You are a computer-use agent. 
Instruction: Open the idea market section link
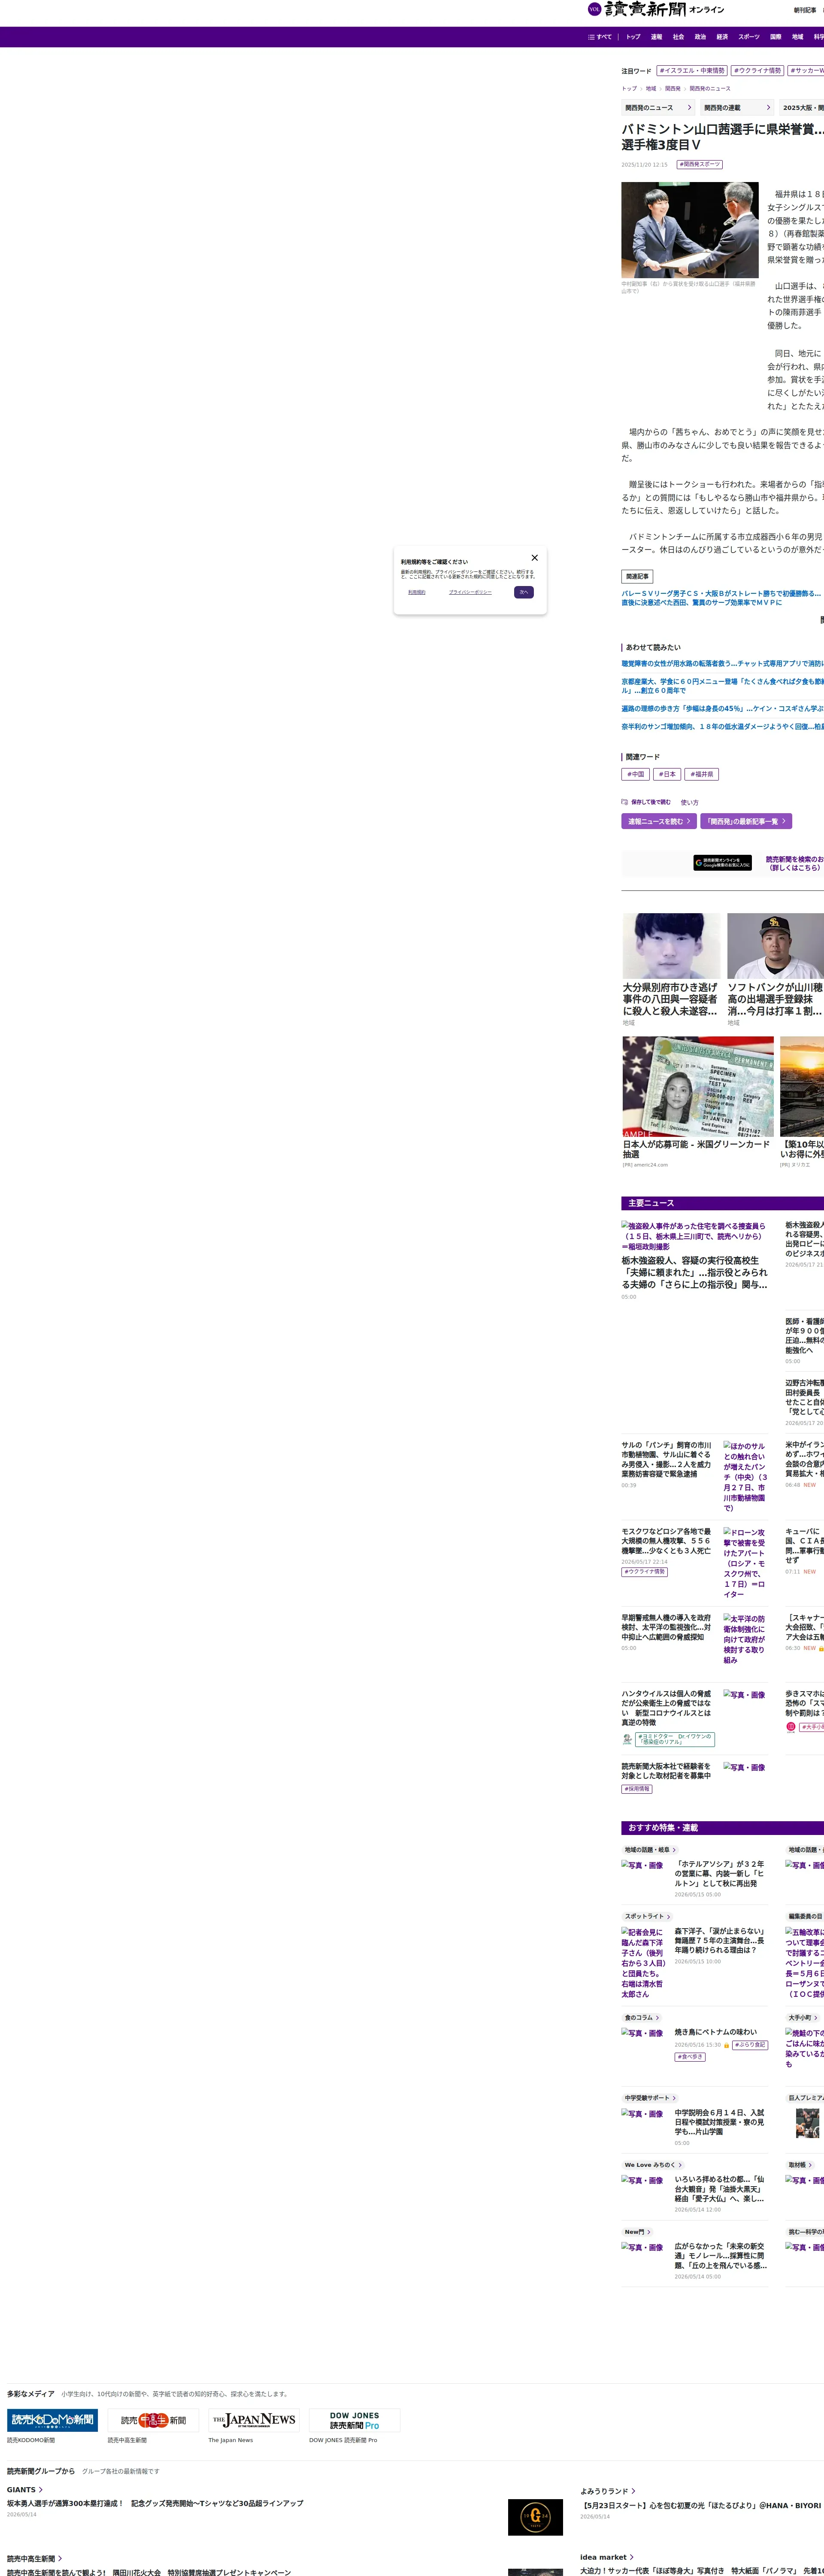pos(606,2557)
